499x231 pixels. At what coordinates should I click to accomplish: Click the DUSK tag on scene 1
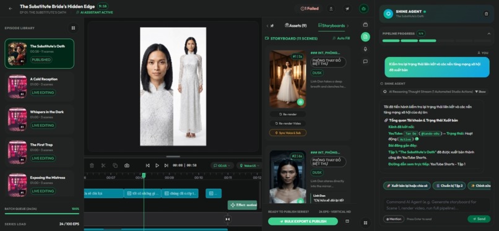pyautogui.click(x=317, y=73)
